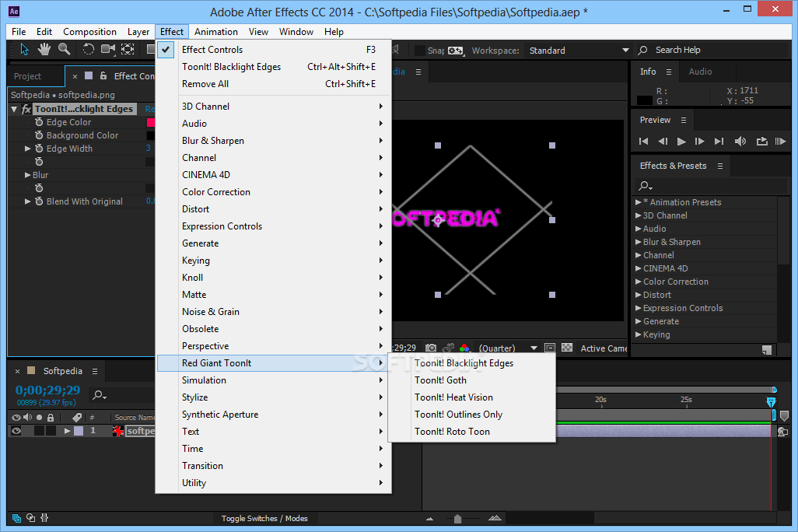The width and height of the screenshot is (798, 532).
Task: Open Preview panel menu icon
Action: 684,120
